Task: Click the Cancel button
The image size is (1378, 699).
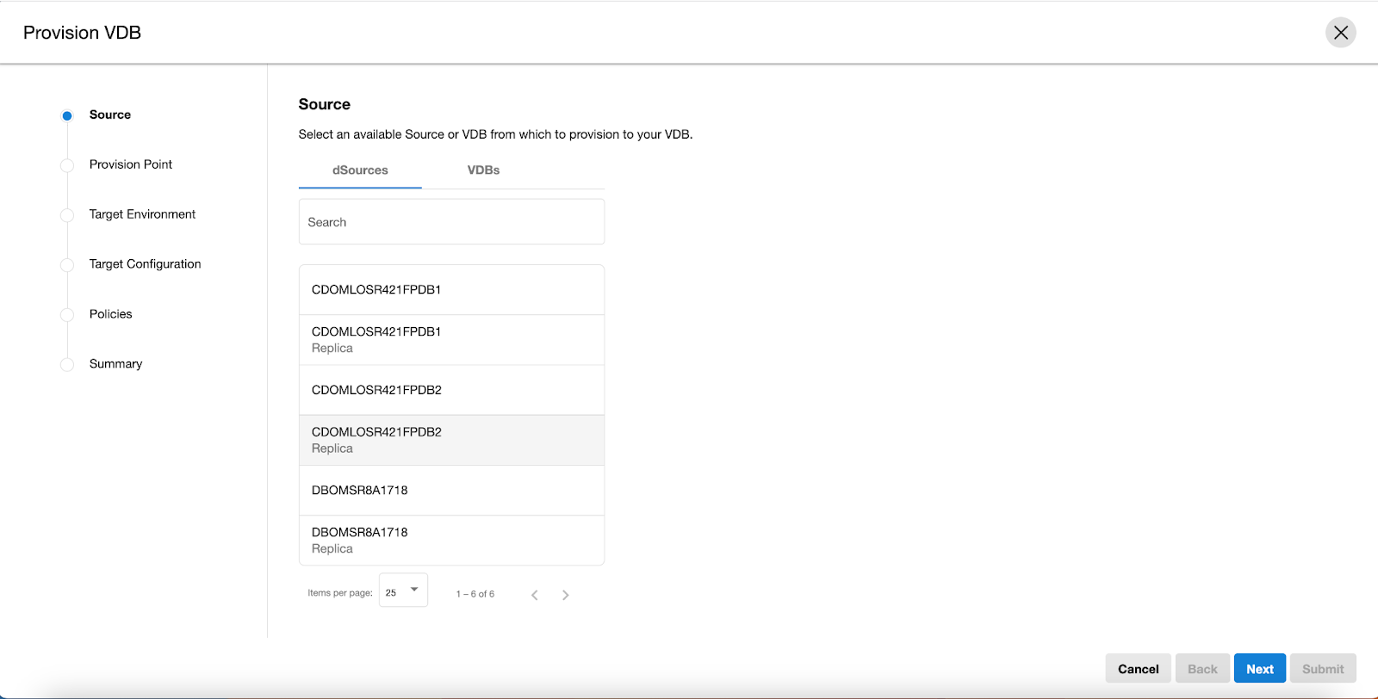Action: click(x=1138, y=669)
